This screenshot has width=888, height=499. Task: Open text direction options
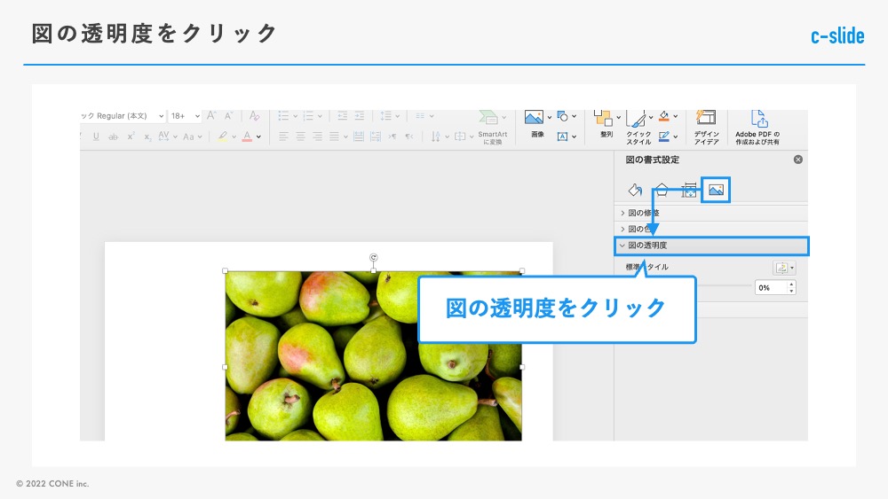point(440,136)
